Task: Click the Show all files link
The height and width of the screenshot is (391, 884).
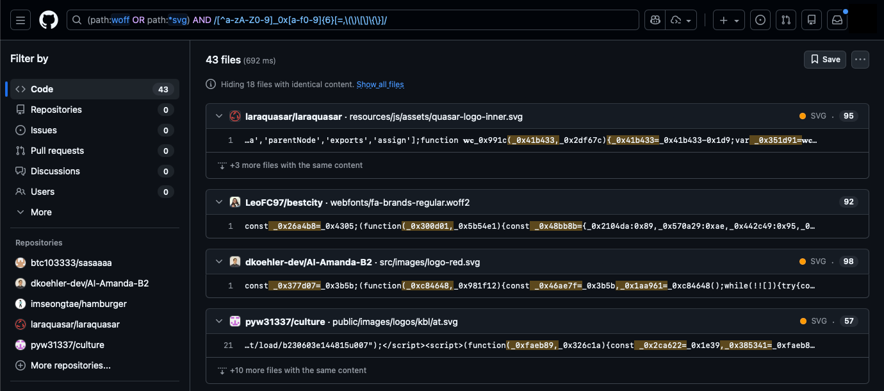Action: coord(380,85)
